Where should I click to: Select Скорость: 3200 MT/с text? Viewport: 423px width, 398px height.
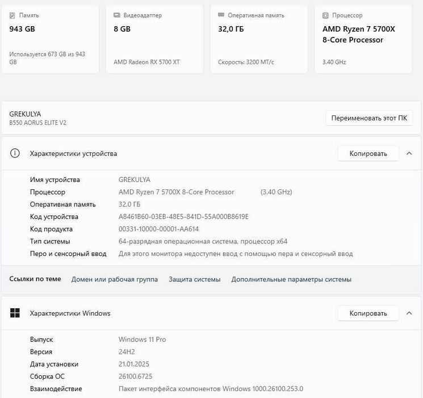246,62
